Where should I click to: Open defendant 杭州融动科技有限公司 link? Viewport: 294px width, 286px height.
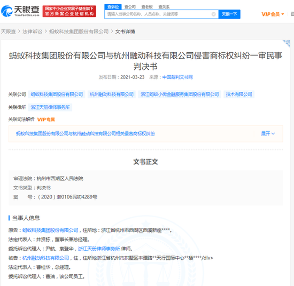(46, 258)
